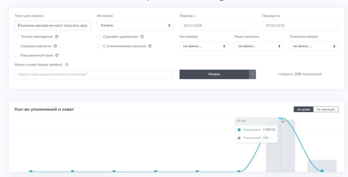Enable the Расширенный язык checkbox
This screenshot has width=348, height=177.
(17, 55)
